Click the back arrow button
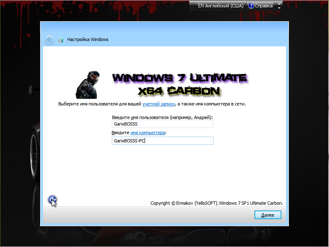 point(49,39)
